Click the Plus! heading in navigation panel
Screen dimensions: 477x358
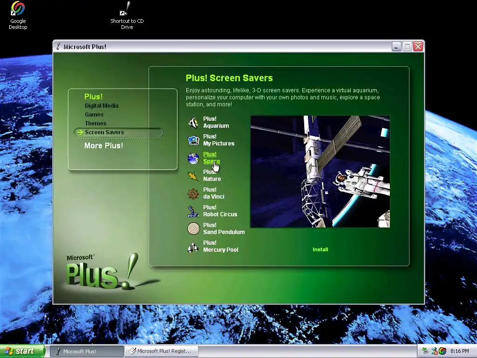click(93, 96)
